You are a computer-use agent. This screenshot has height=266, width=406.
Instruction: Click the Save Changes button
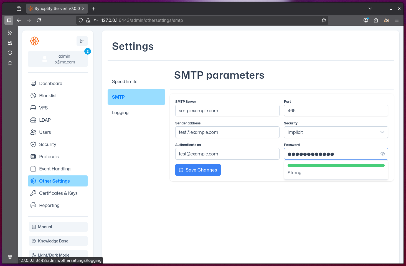point(198,170)
